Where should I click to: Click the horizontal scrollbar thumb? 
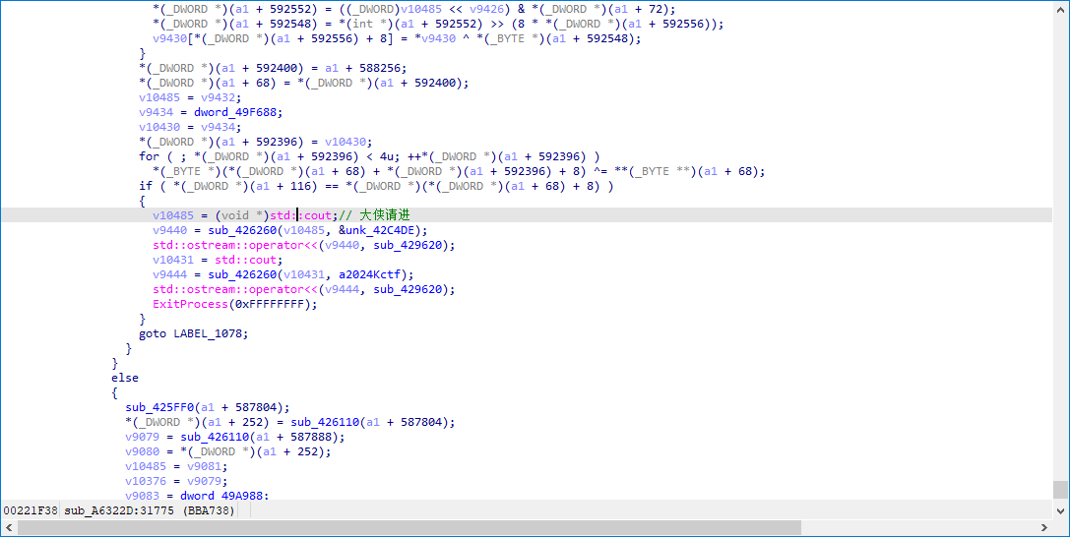(x=409, y=527)
